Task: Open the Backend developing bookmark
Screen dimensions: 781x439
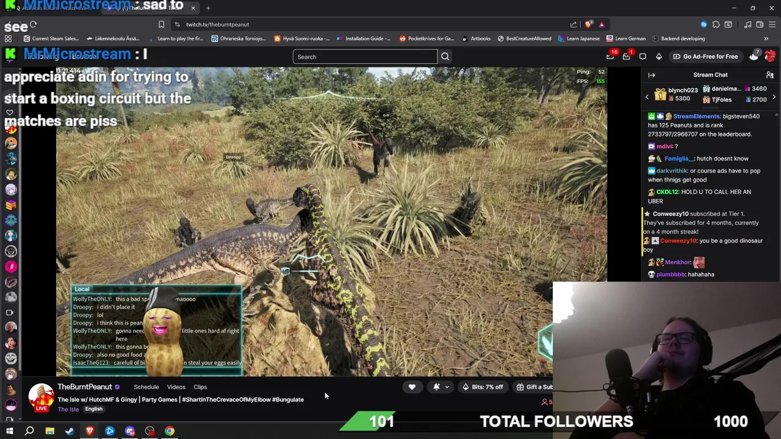Action: pos(678,38)
